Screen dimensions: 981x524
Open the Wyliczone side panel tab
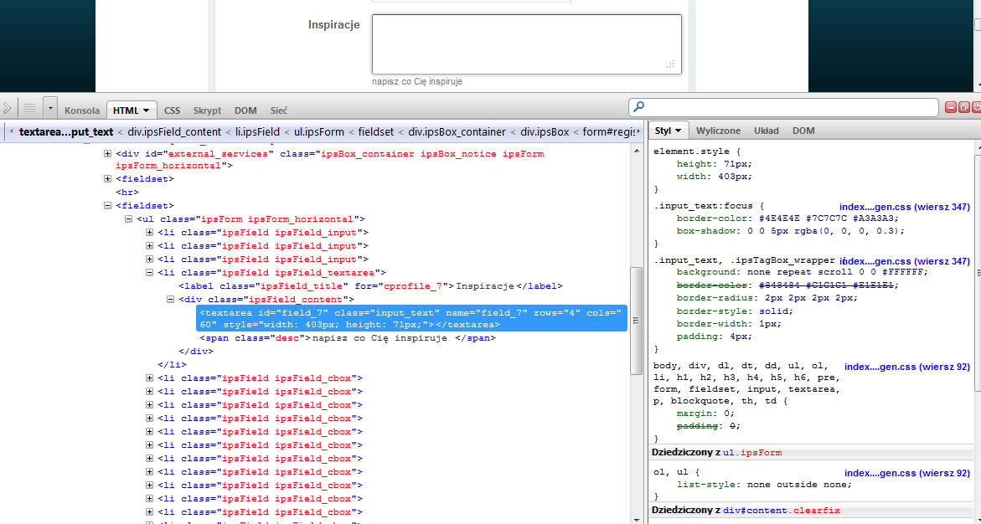[718, 131]
